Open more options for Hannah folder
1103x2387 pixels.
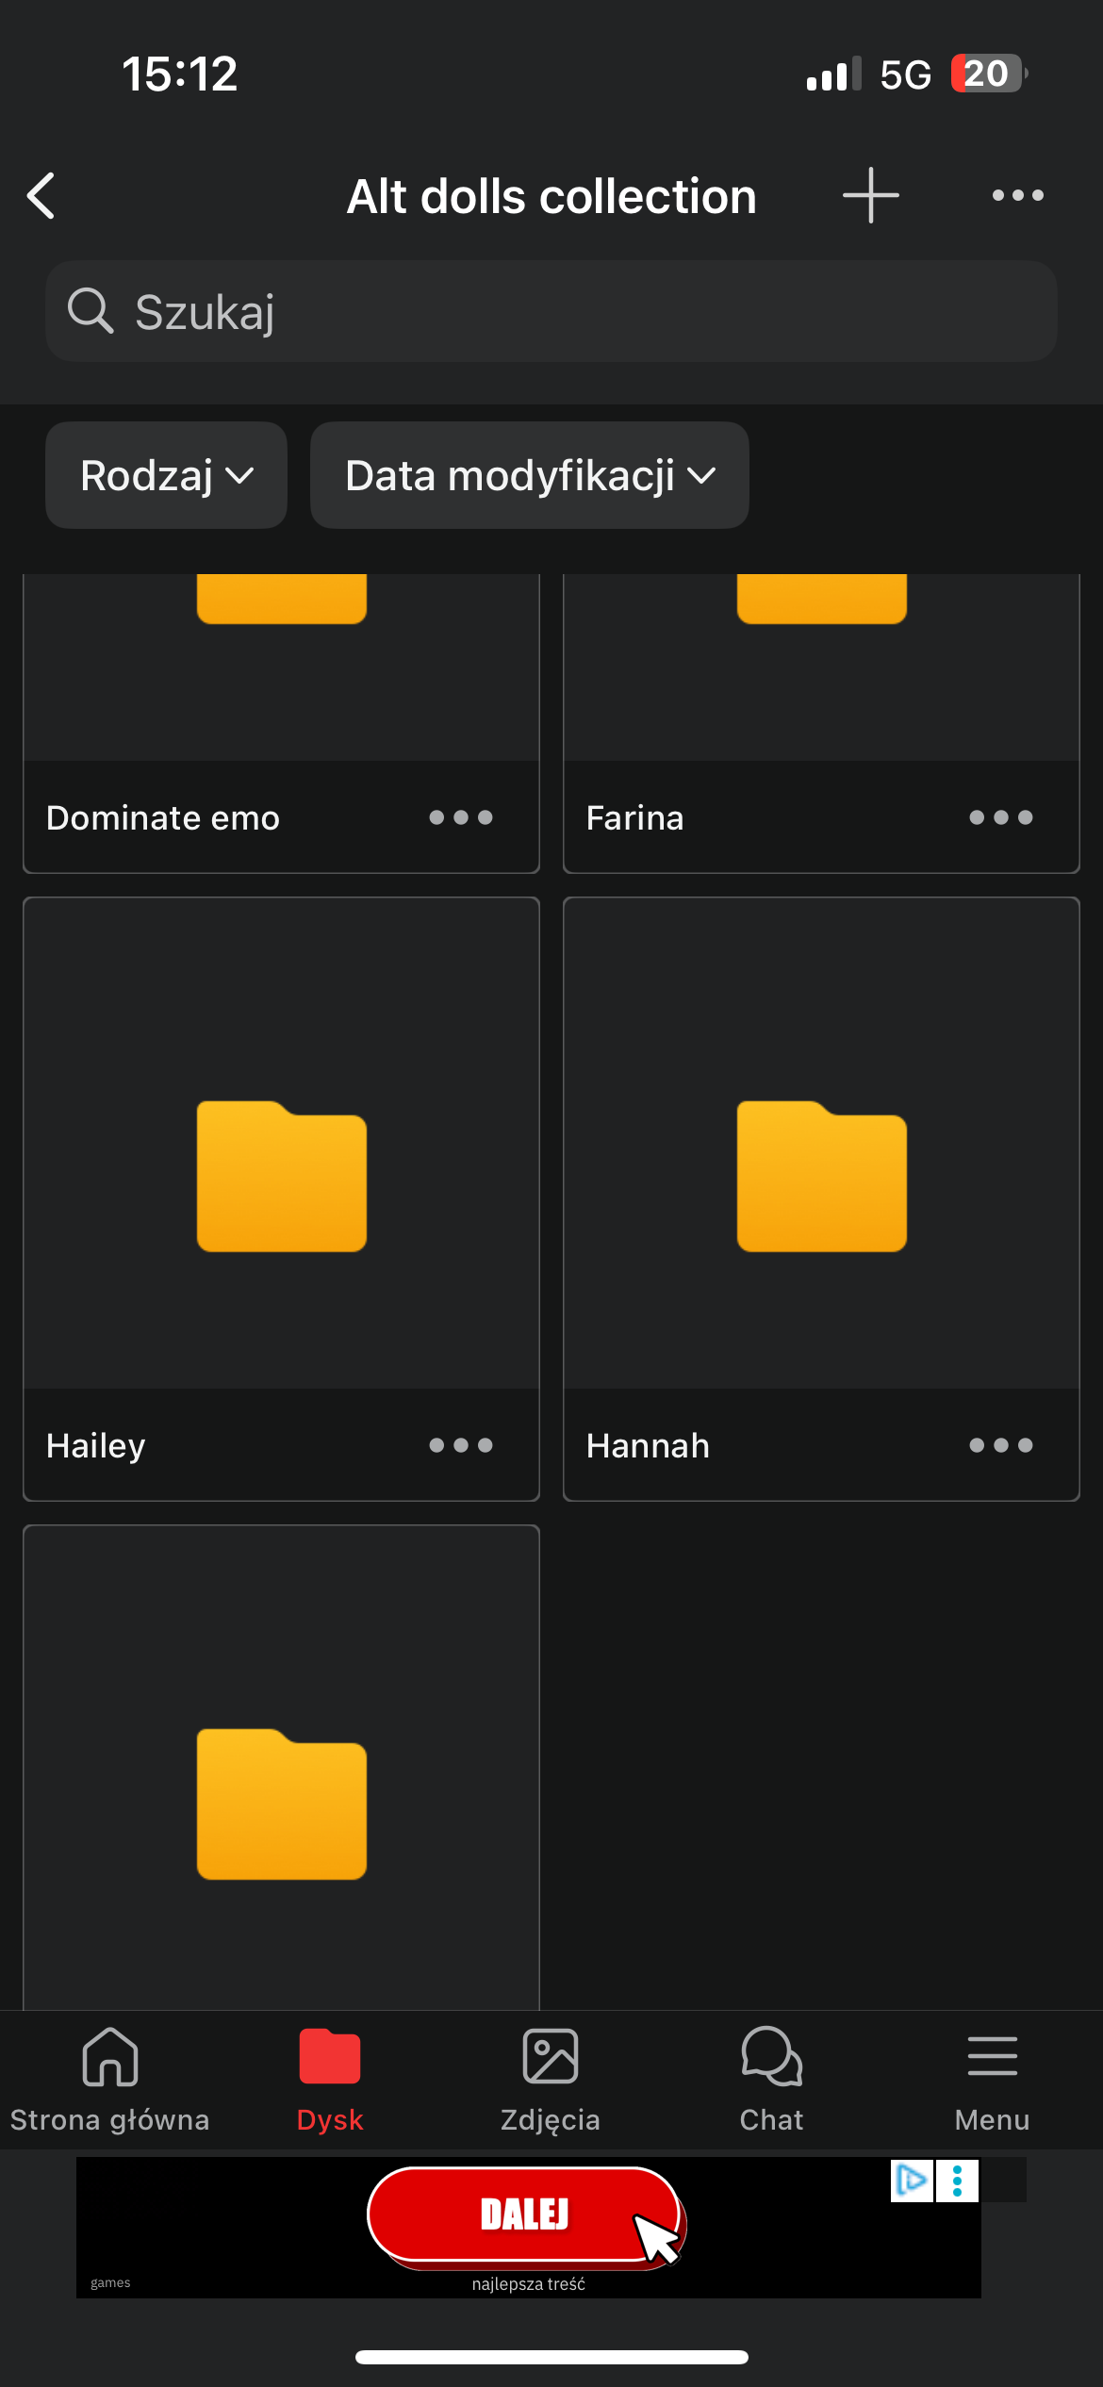pos(1001,1445)
